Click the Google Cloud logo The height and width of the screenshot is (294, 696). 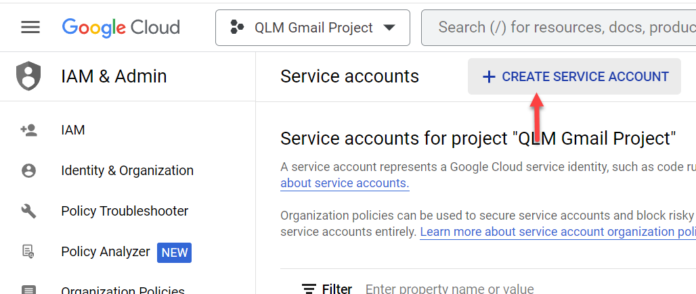121,28
